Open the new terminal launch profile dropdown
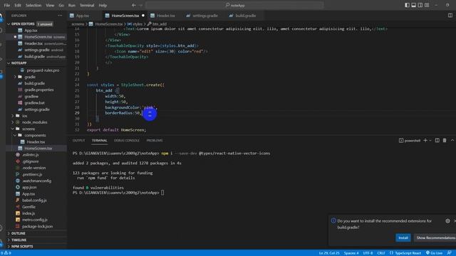 pyautogui.click(x=430, y=141)
